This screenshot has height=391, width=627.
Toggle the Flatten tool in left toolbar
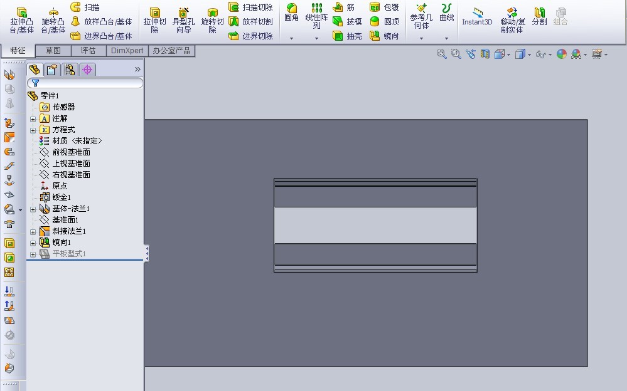(9, 320)
